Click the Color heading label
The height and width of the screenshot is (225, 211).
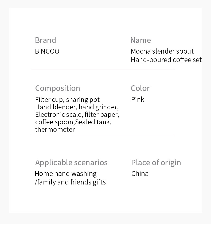(x=140, y=88)
